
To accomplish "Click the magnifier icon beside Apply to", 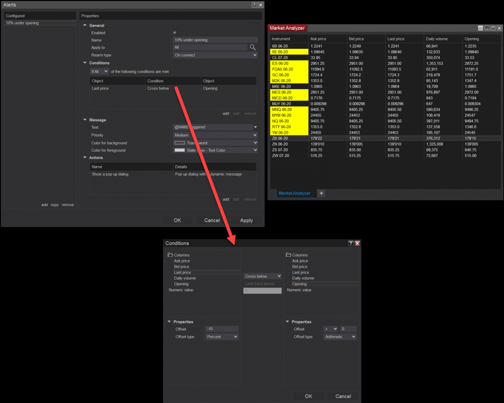I will coord(253,47).
